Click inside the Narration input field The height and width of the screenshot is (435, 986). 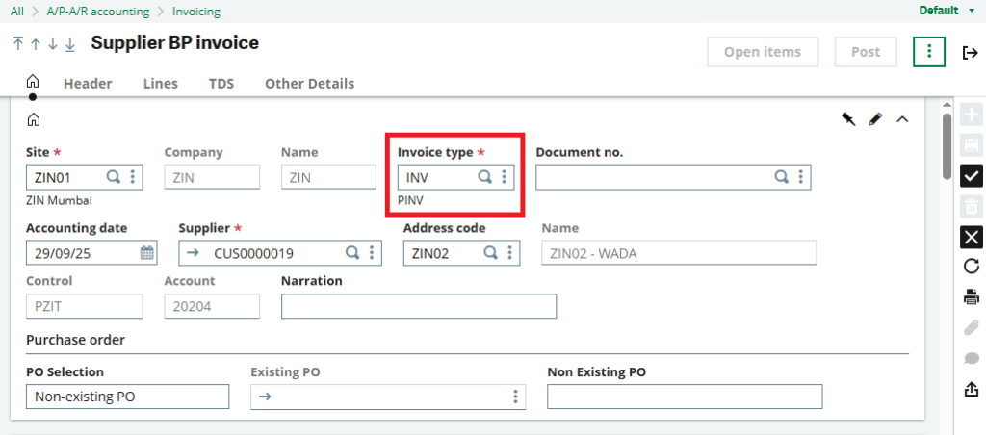tap(419, 306)
